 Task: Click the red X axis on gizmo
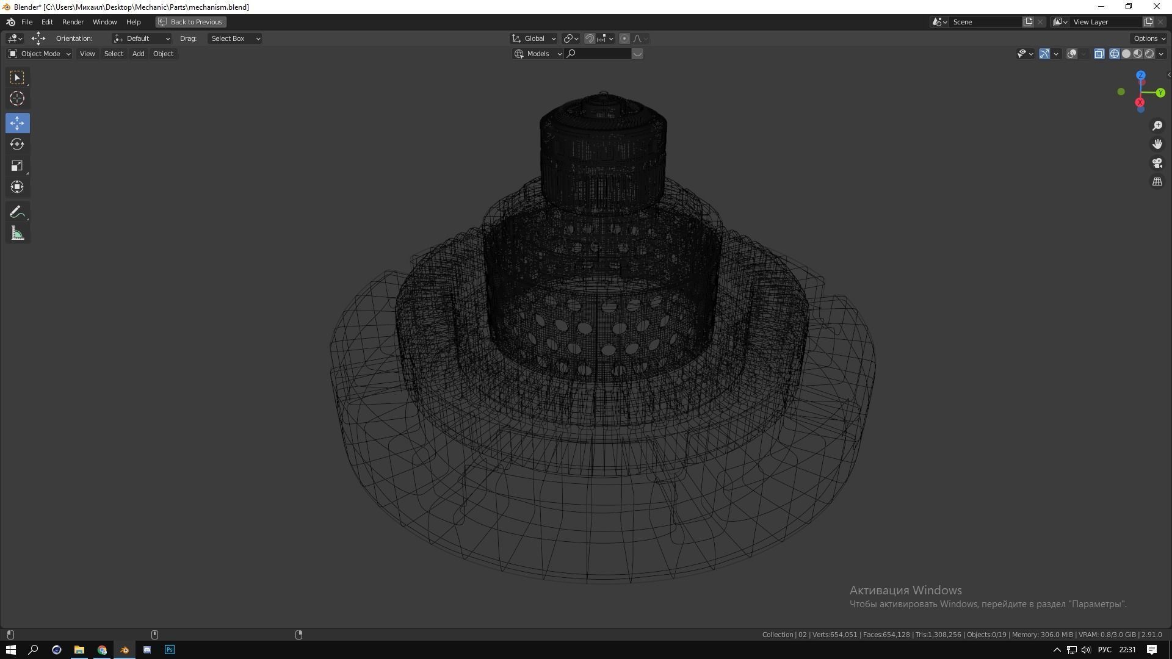tap(1140, 103)
